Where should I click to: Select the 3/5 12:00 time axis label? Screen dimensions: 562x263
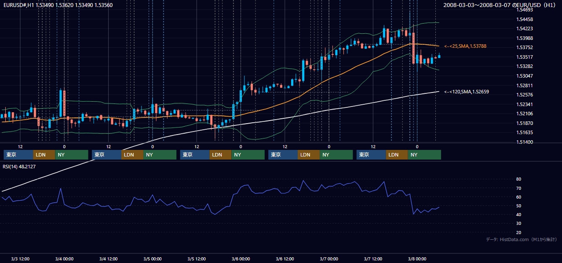pyautogui.click(x=197, y=259)
